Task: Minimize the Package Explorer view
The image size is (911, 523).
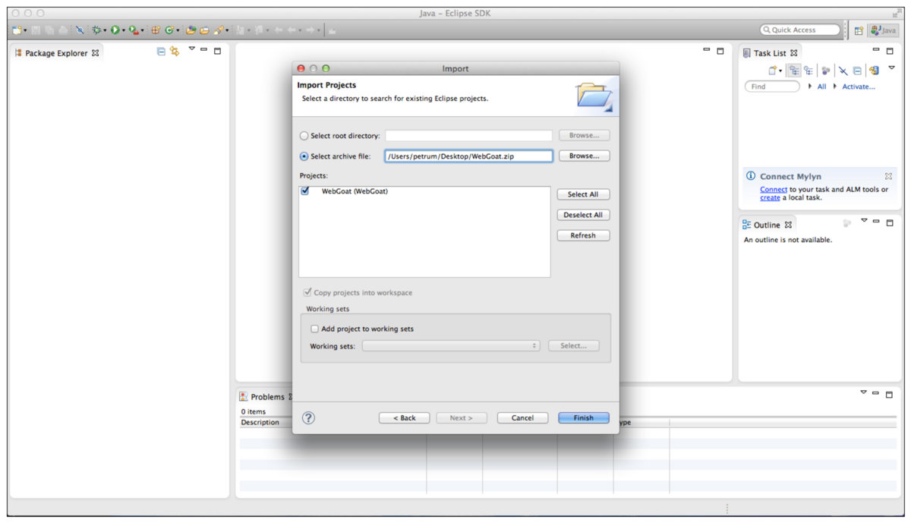Action: point(204,51)
